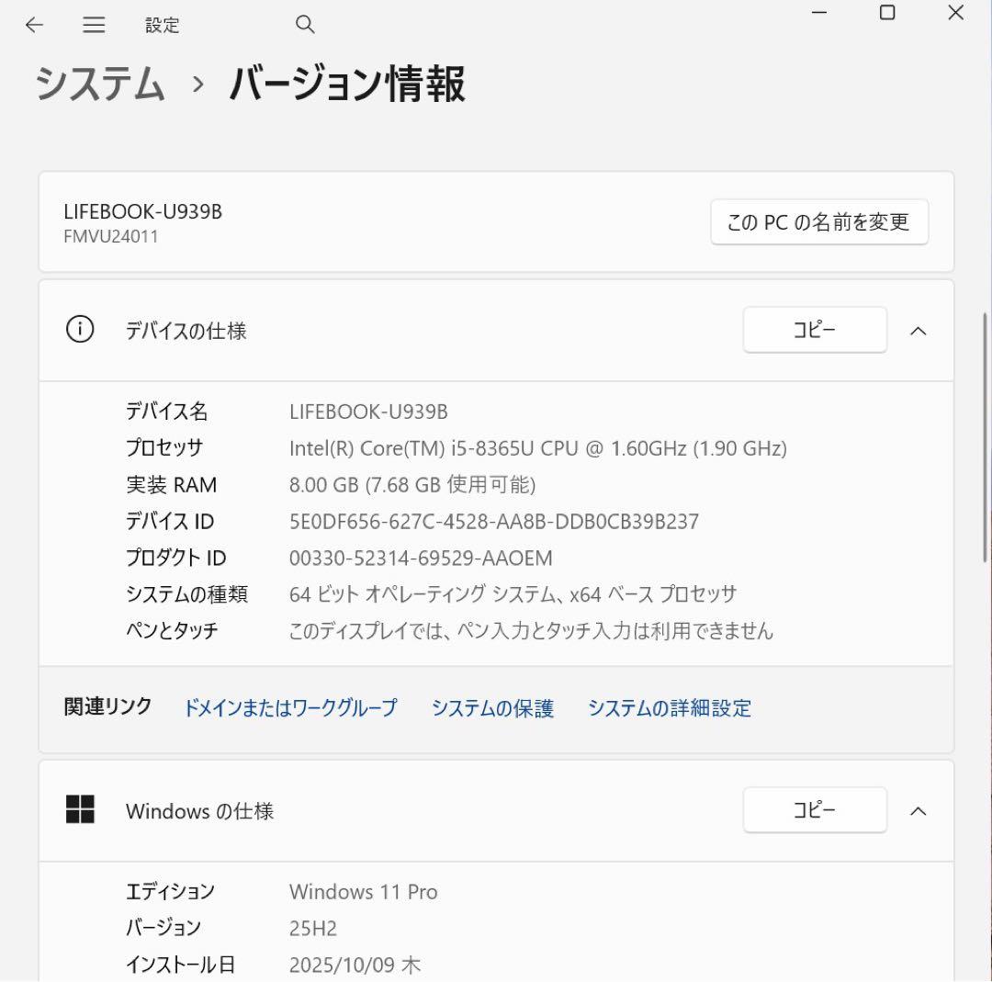Select the プロダクト ID value text
992x982 pixels.
[420, 558]
